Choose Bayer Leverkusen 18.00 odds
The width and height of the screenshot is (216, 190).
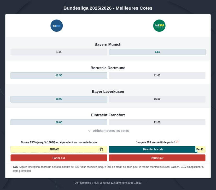coord(59,99)
